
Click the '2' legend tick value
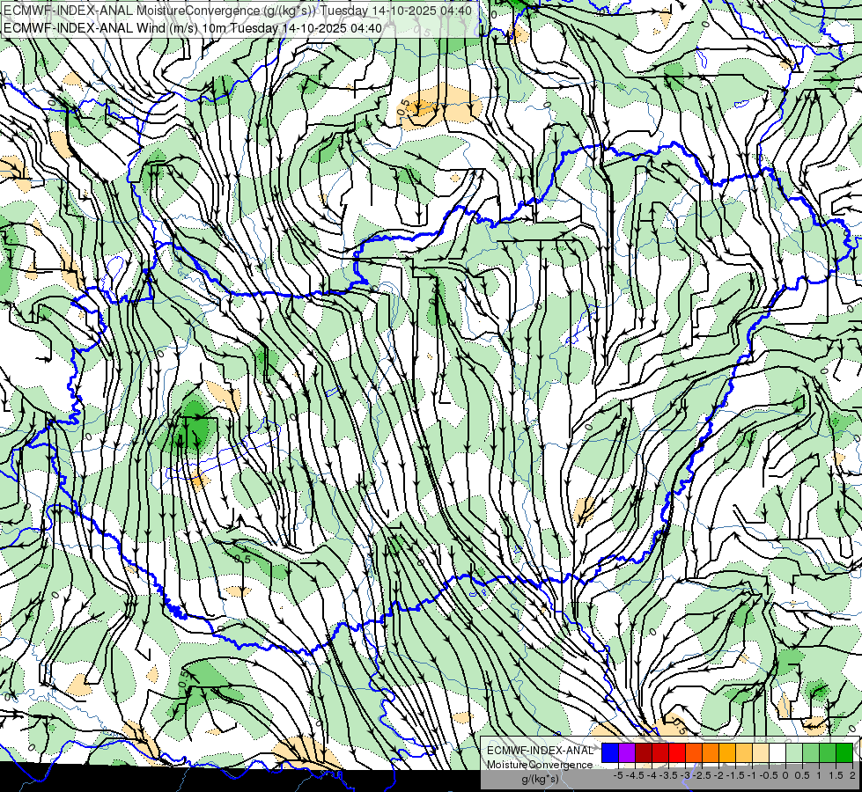pos(852,775)
